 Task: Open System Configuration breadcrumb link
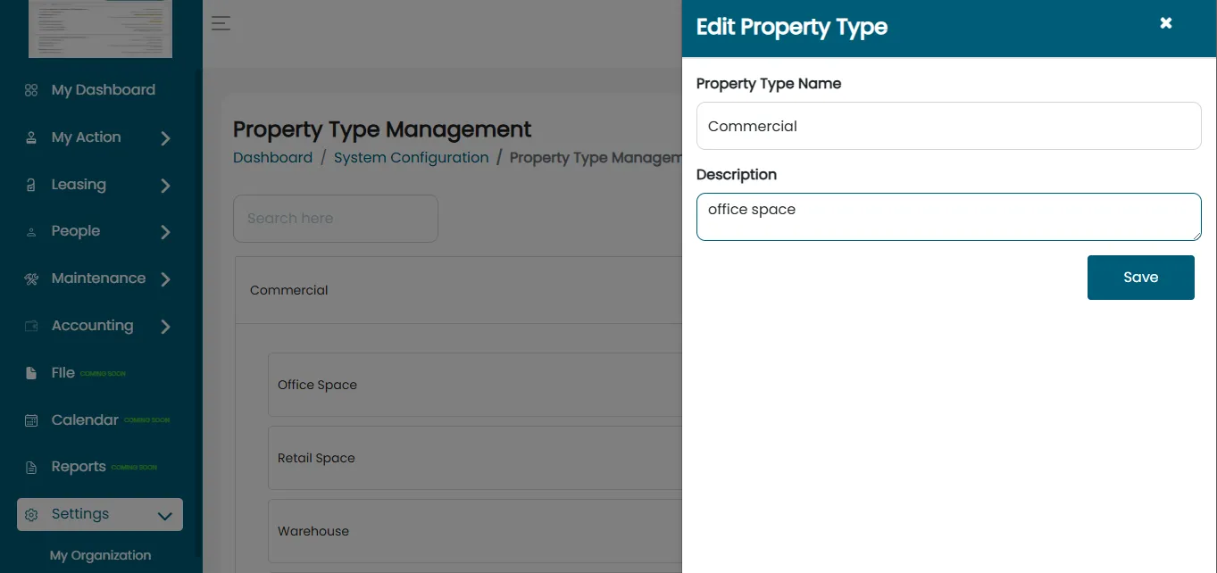point(412,158)
